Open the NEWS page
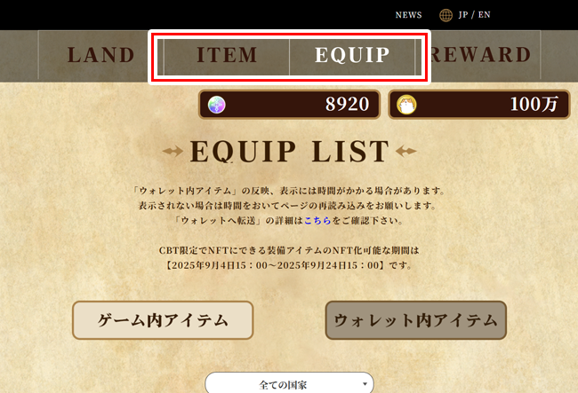This screenshot has height=393, width=578. [408, 15]
